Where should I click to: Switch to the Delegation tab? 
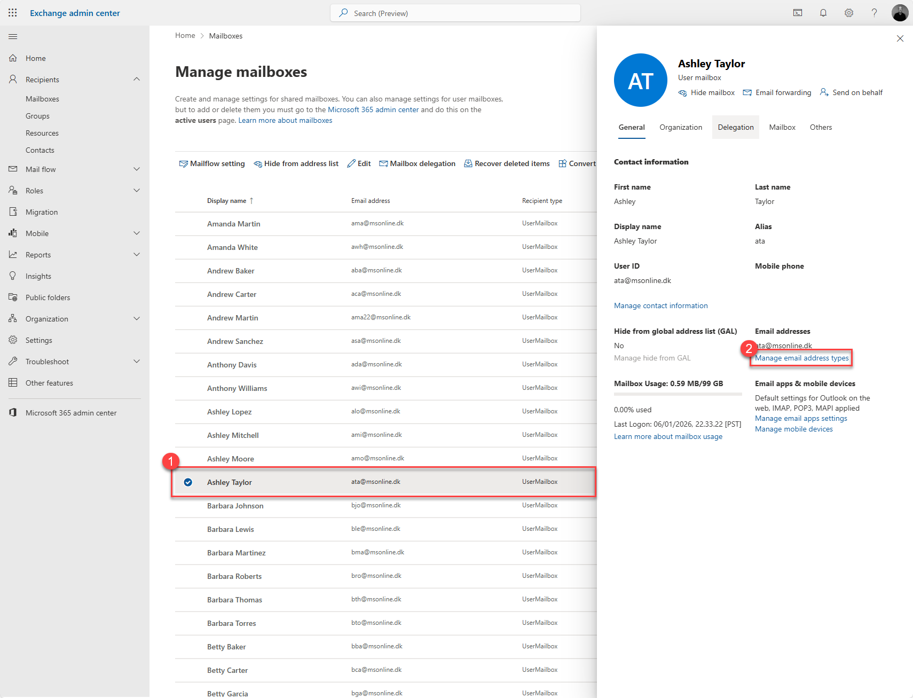735,127
